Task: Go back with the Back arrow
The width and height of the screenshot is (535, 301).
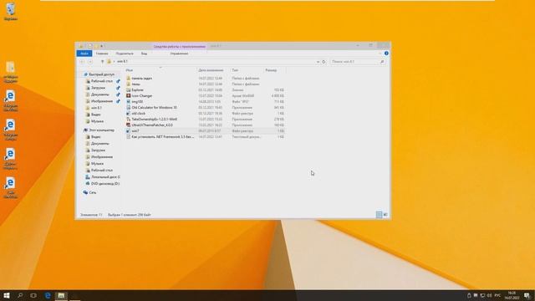Action: coord(82,62)
